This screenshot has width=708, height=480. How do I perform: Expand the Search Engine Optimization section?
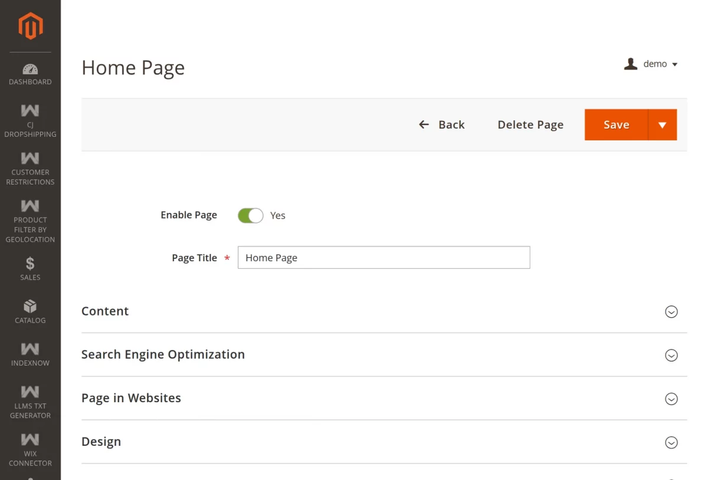coord(671,355)
